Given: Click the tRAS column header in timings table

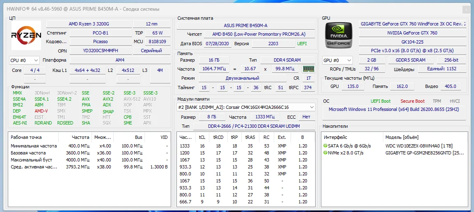Looking at the screenshot, I should (250, 137).
